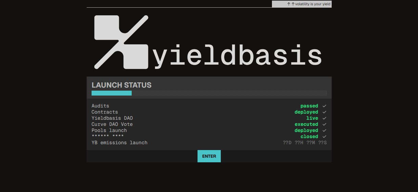
Task: Click the 'executed' status label
Action: coord(306,124)
